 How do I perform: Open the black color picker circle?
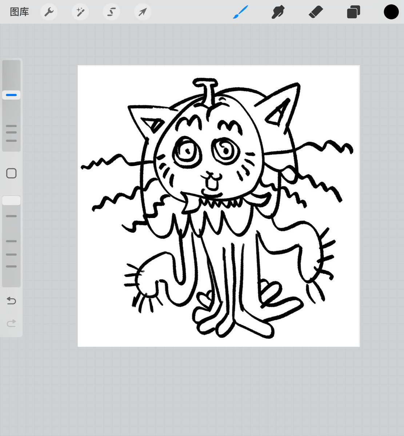[391, 12]
